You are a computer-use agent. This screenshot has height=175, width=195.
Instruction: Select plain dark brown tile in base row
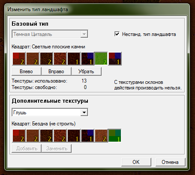click(74, 59)
